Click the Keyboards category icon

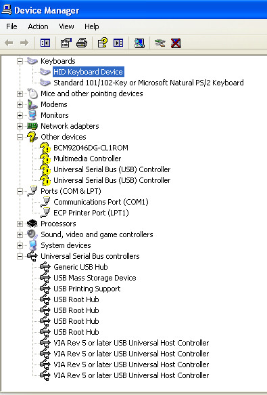pos(32,61)
